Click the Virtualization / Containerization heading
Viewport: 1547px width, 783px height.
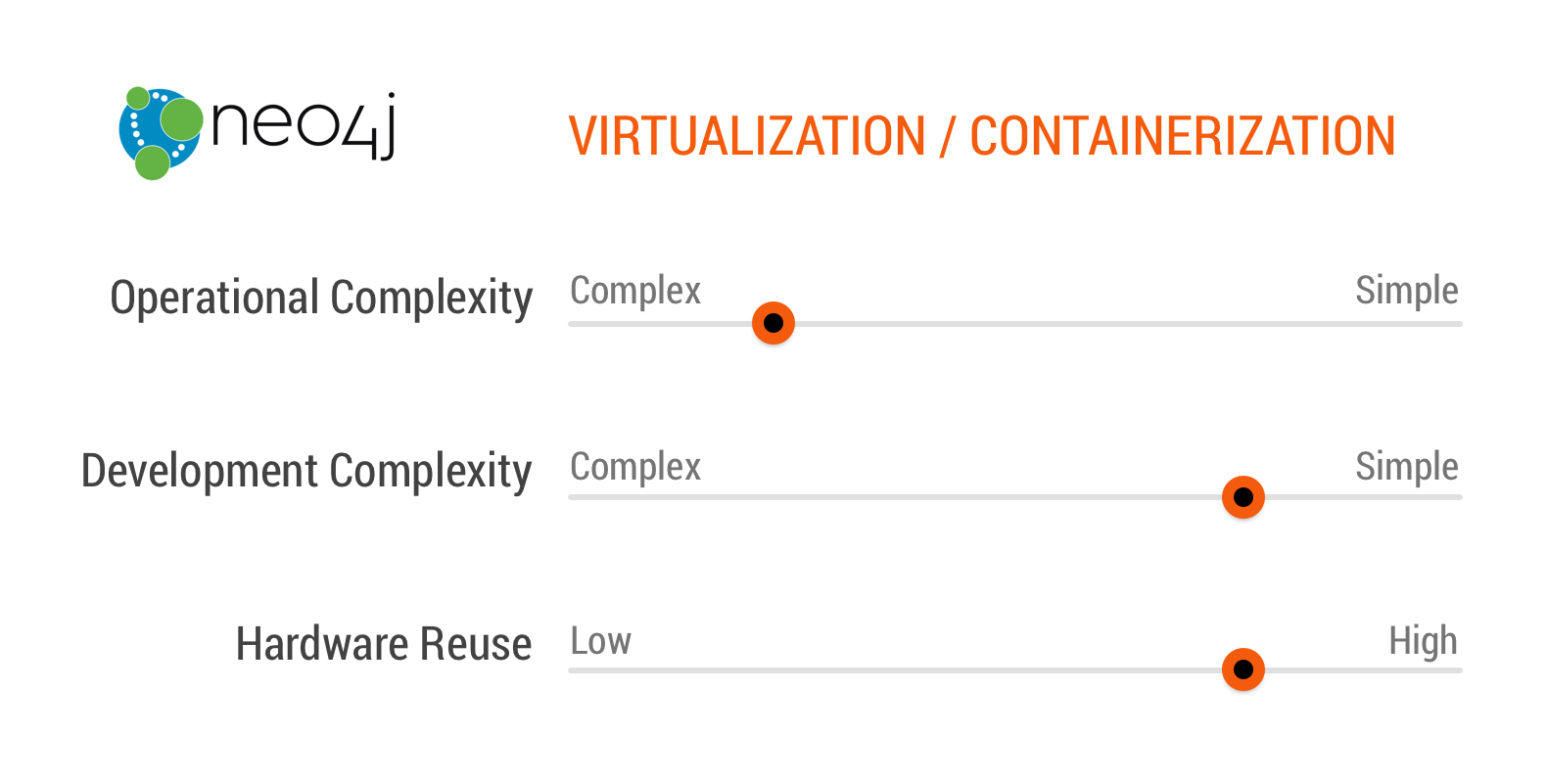981,136
